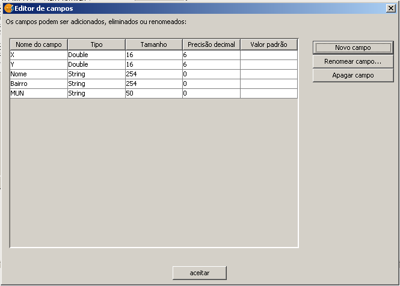This screenshot has width=400, height=286.
Task: Select the X field row
Action: [38, 55]
